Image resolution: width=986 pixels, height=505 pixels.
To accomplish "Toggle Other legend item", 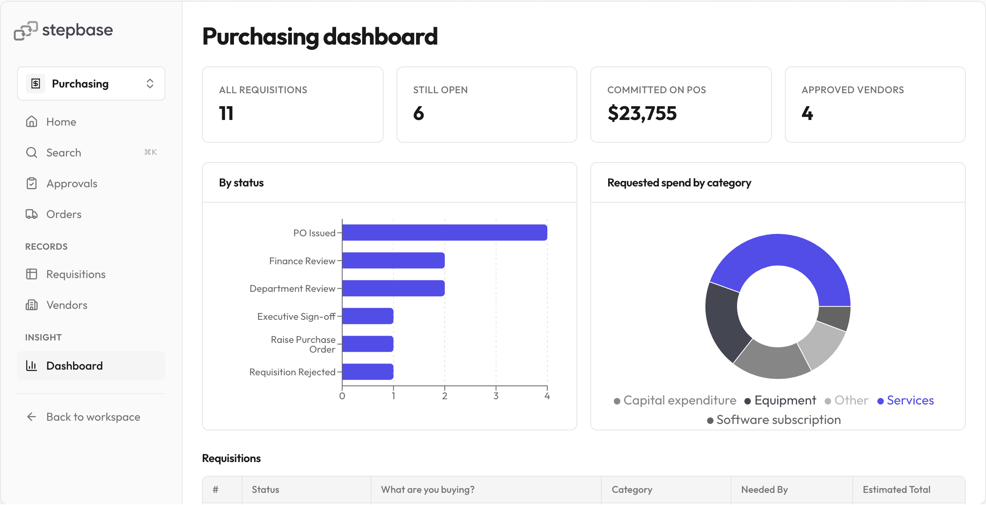I will 847,400.
